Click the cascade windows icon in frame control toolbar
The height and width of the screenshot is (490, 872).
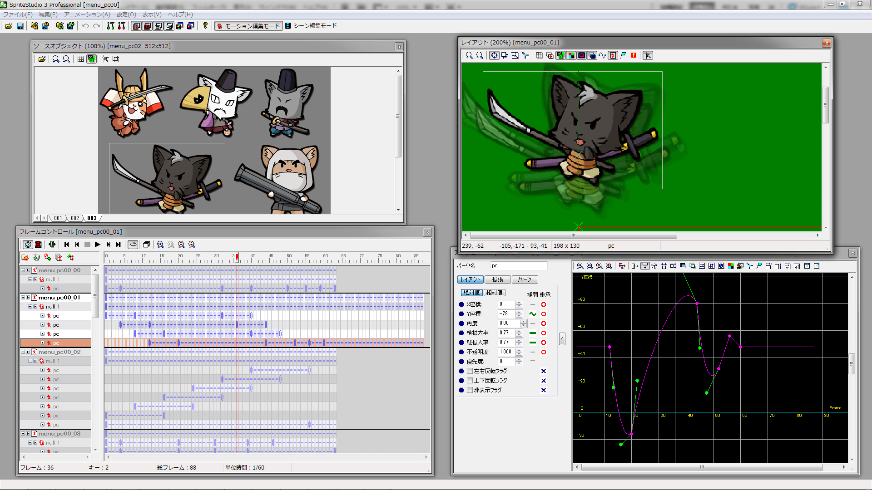(146, 245)
